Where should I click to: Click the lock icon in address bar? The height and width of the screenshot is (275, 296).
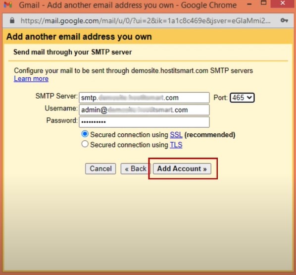pyautogui.click(x=12, y=20)
